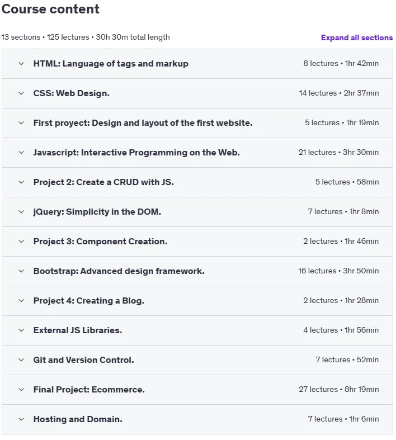Screen dimensions: 396x440
Task: Click 14 lectures 2hr 37min summary
Action: [339, 93]
